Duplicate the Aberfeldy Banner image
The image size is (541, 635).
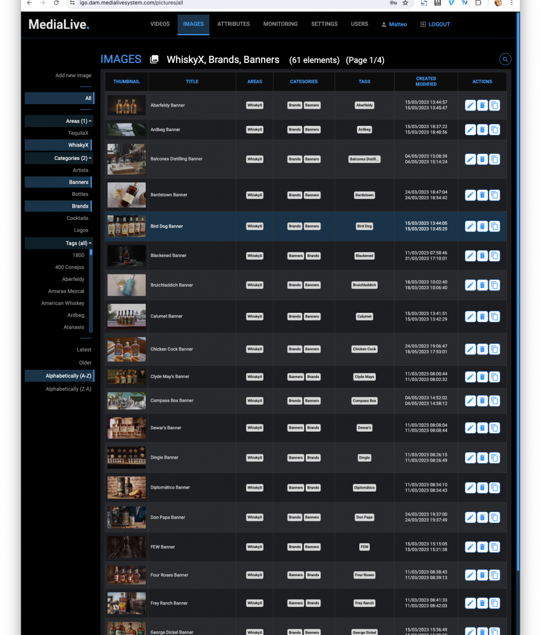coord(495,105)
